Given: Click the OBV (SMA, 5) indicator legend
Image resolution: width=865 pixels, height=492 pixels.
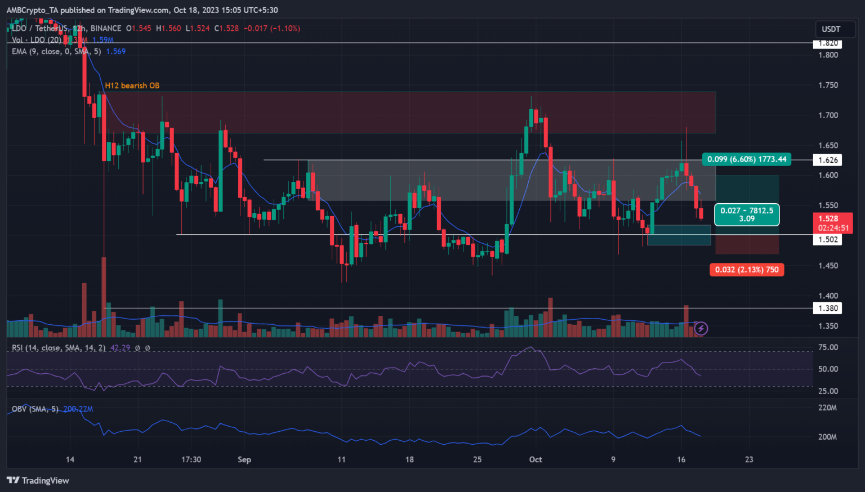Looking at the screenshot, I should click(35, 409).
